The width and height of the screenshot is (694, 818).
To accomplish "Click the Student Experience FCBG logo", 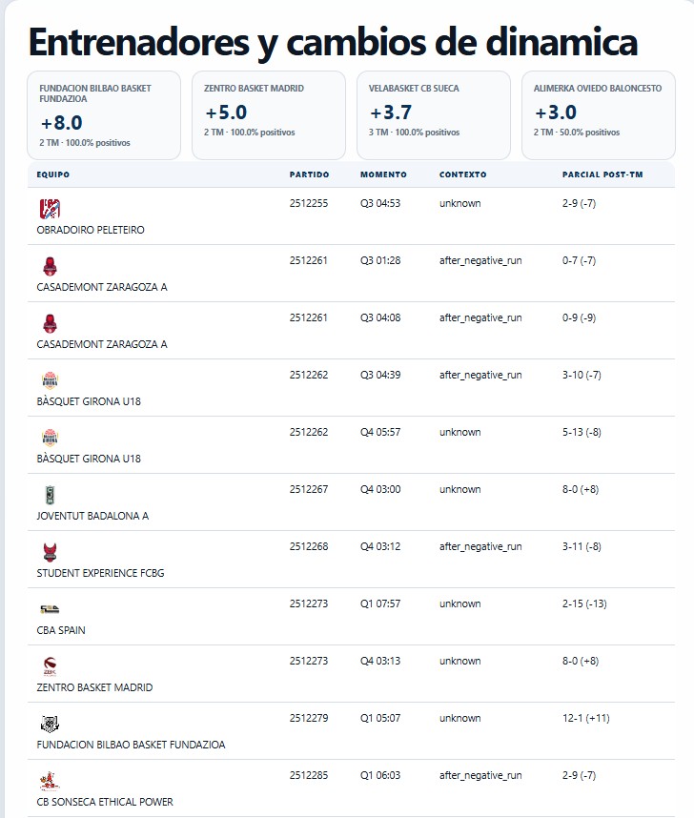I will click(51, 552).
